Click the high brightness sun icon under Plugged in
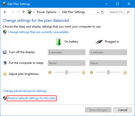This screenshot has width=135, height=116. (x=125, y=72)
